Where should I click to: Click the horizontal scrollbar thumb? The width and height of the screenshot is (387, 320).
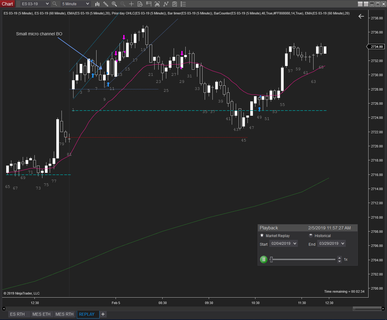click(367, 309)
